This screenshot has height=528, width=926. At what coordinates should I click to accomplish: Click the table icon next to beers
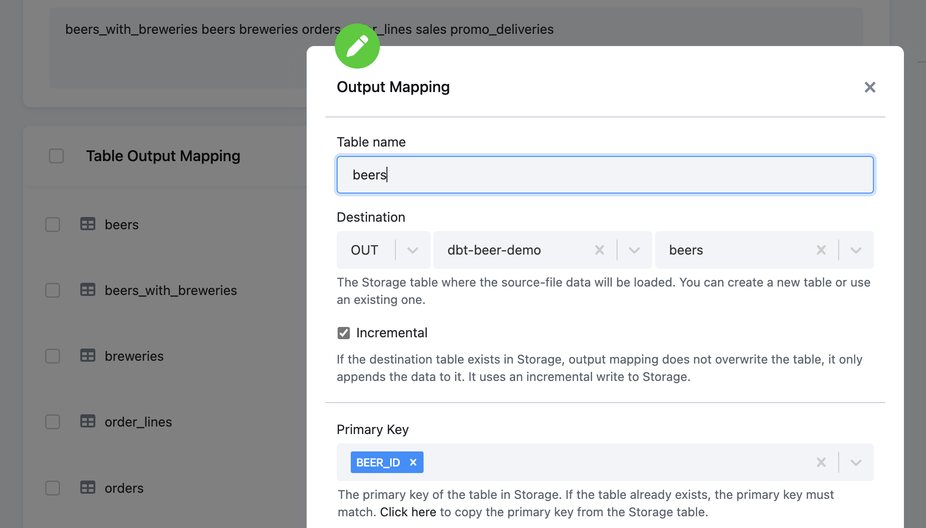coord(88,224)
